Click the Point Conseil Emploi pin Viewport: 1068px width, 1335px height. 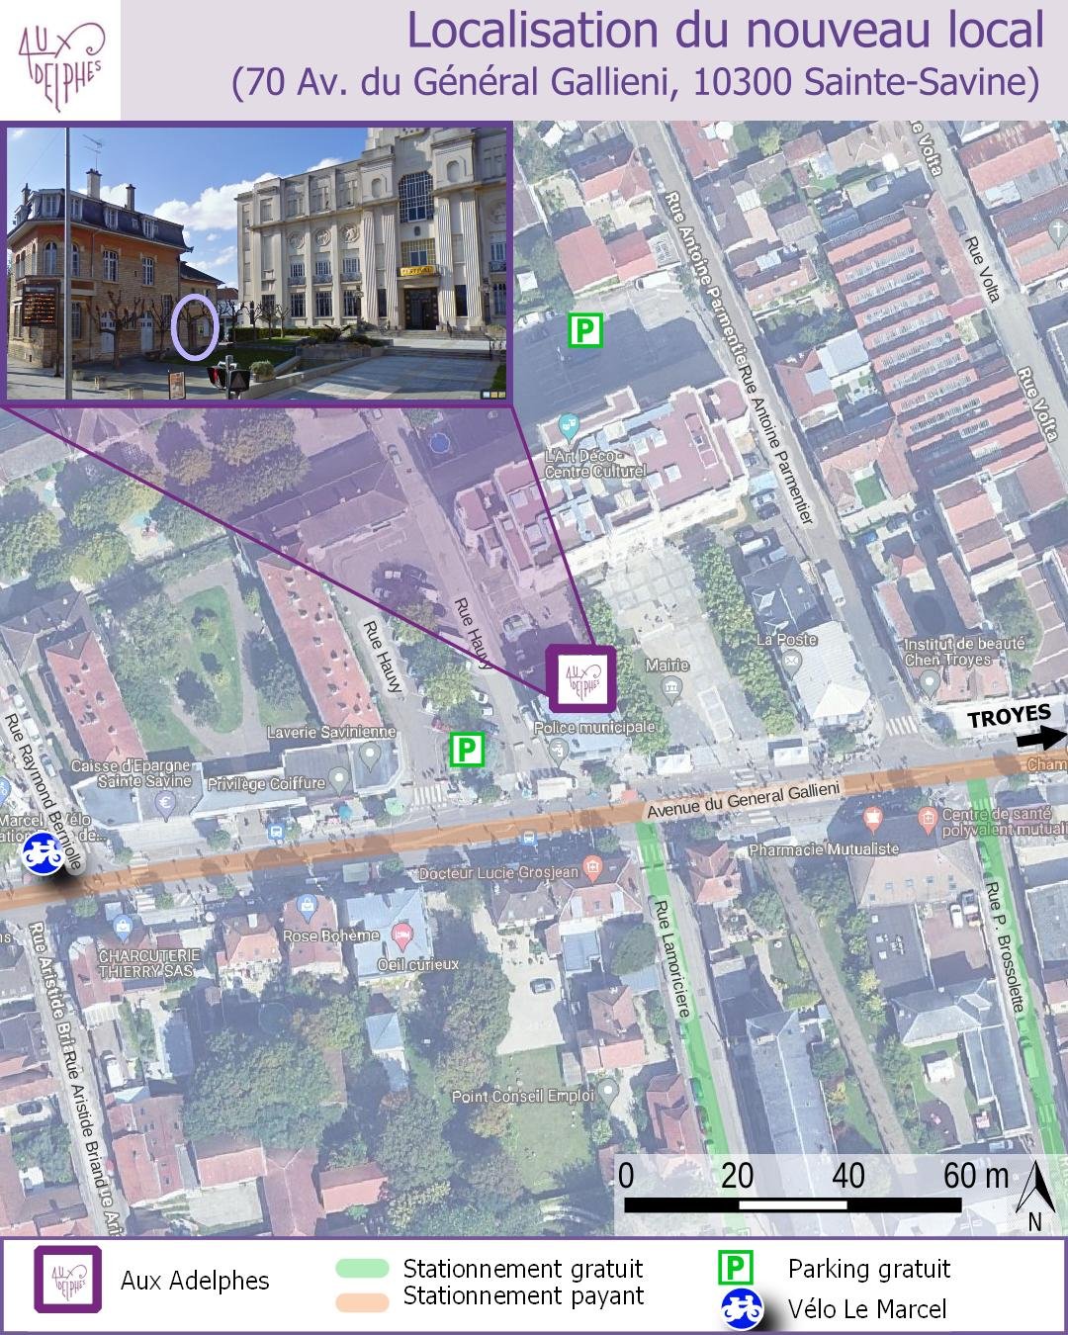tap(608, 1093)
